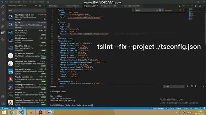The image size is (206, 115).
Task: Click the notifications bell in status bar
Action: 204,108
